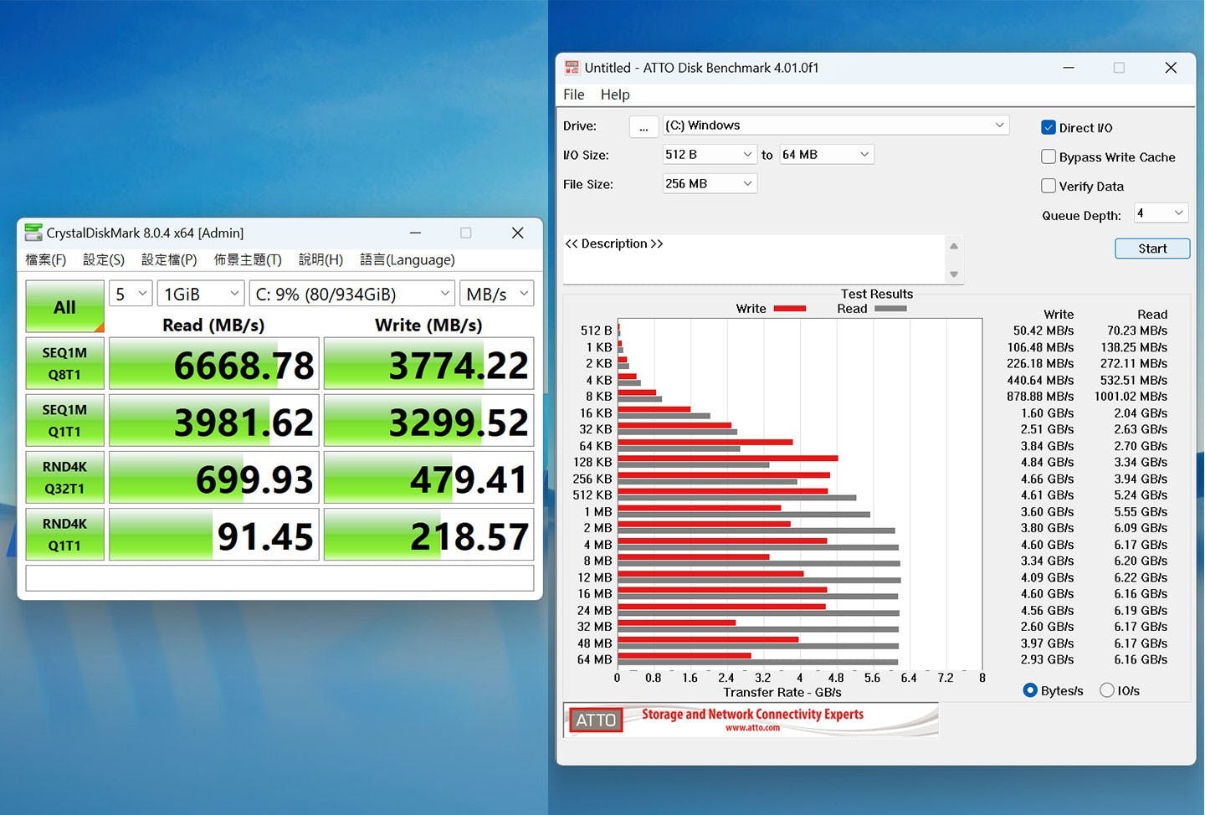Click the 6668.78 read result
The width and height of the screenshot is (1205, 815).
tap(214, 363)
